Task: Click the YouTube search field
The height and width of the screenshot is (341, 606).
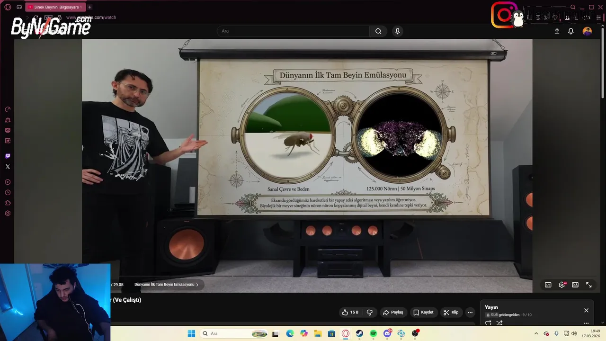Action: (293, 31)
